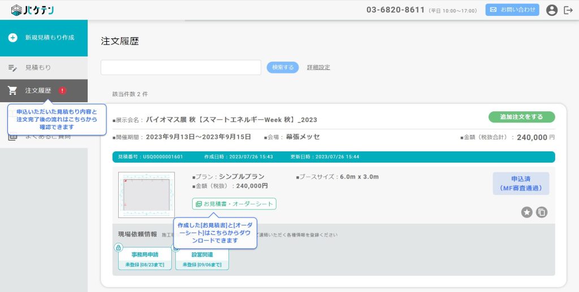This screenshot has height=292, width=579.
Task: Click the lock icon on 事務局申請
Action: tap(119, 247)
